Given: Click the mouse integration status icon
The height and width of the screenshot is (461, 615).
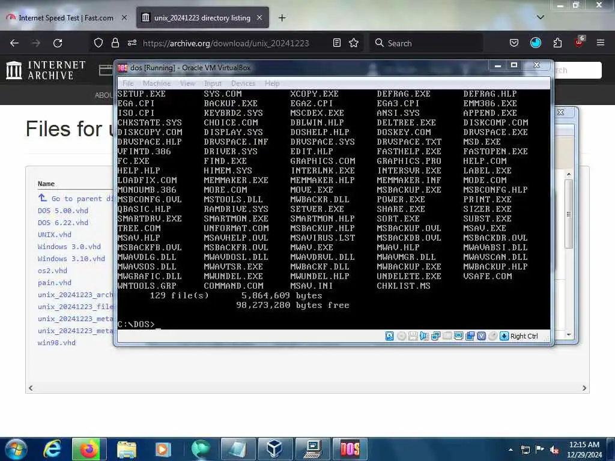Looking at the screenshot, I should click(x=492, y=336).
